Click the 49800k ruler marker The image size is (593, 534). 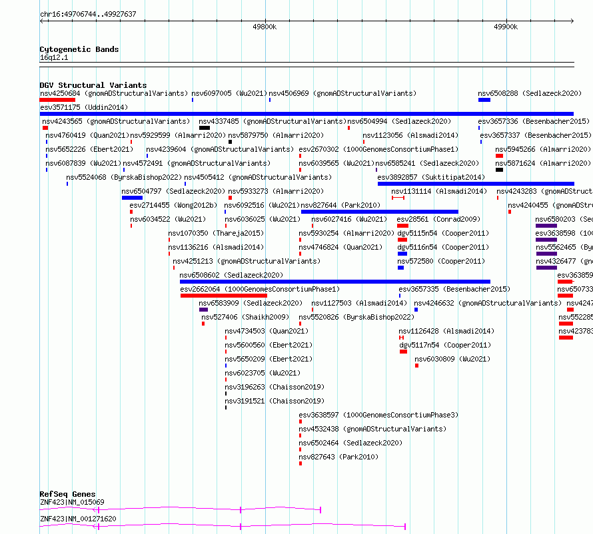click(x=265, y=27)
